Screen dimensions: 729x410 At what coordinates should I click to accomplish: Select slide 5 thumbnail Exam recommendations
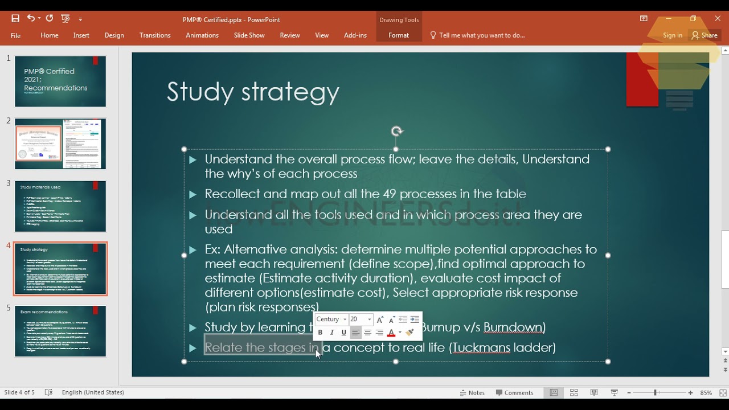point(60,331)
